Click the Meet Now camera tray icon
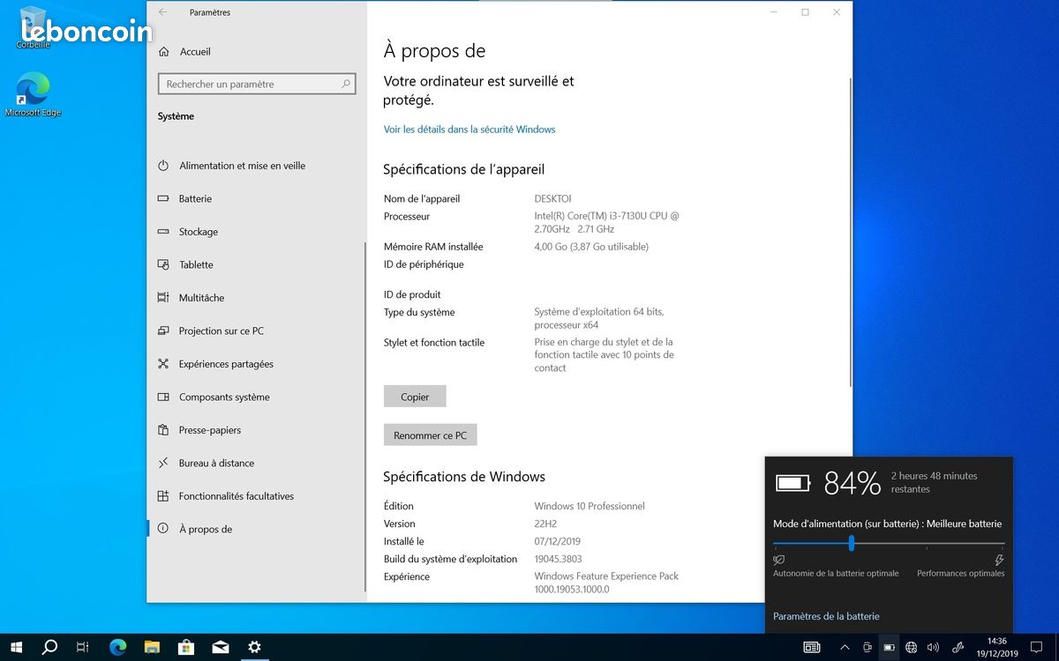 [867, 648]
